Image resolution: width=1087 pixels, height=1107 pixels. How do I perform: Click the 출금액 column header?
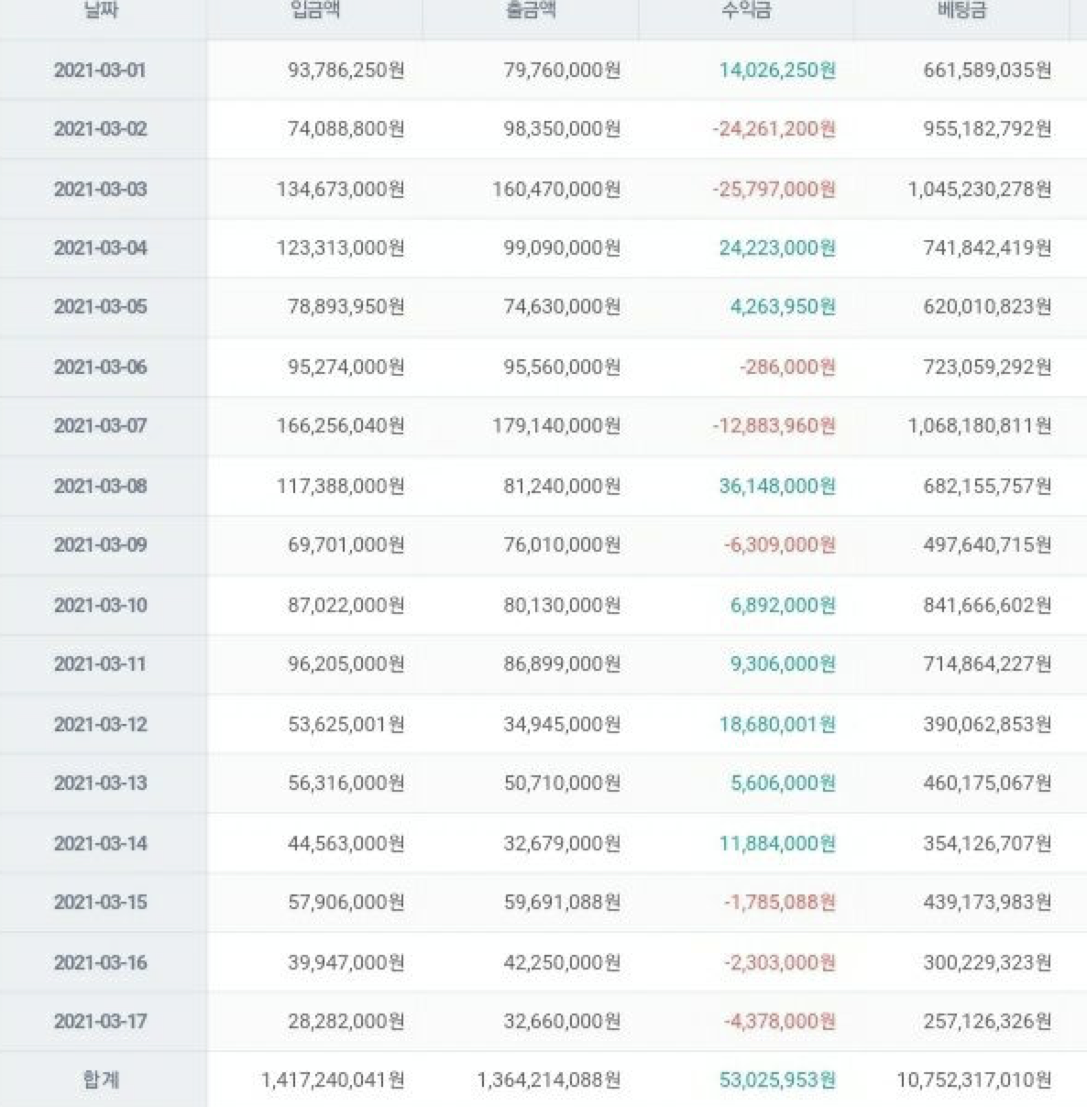530,13
